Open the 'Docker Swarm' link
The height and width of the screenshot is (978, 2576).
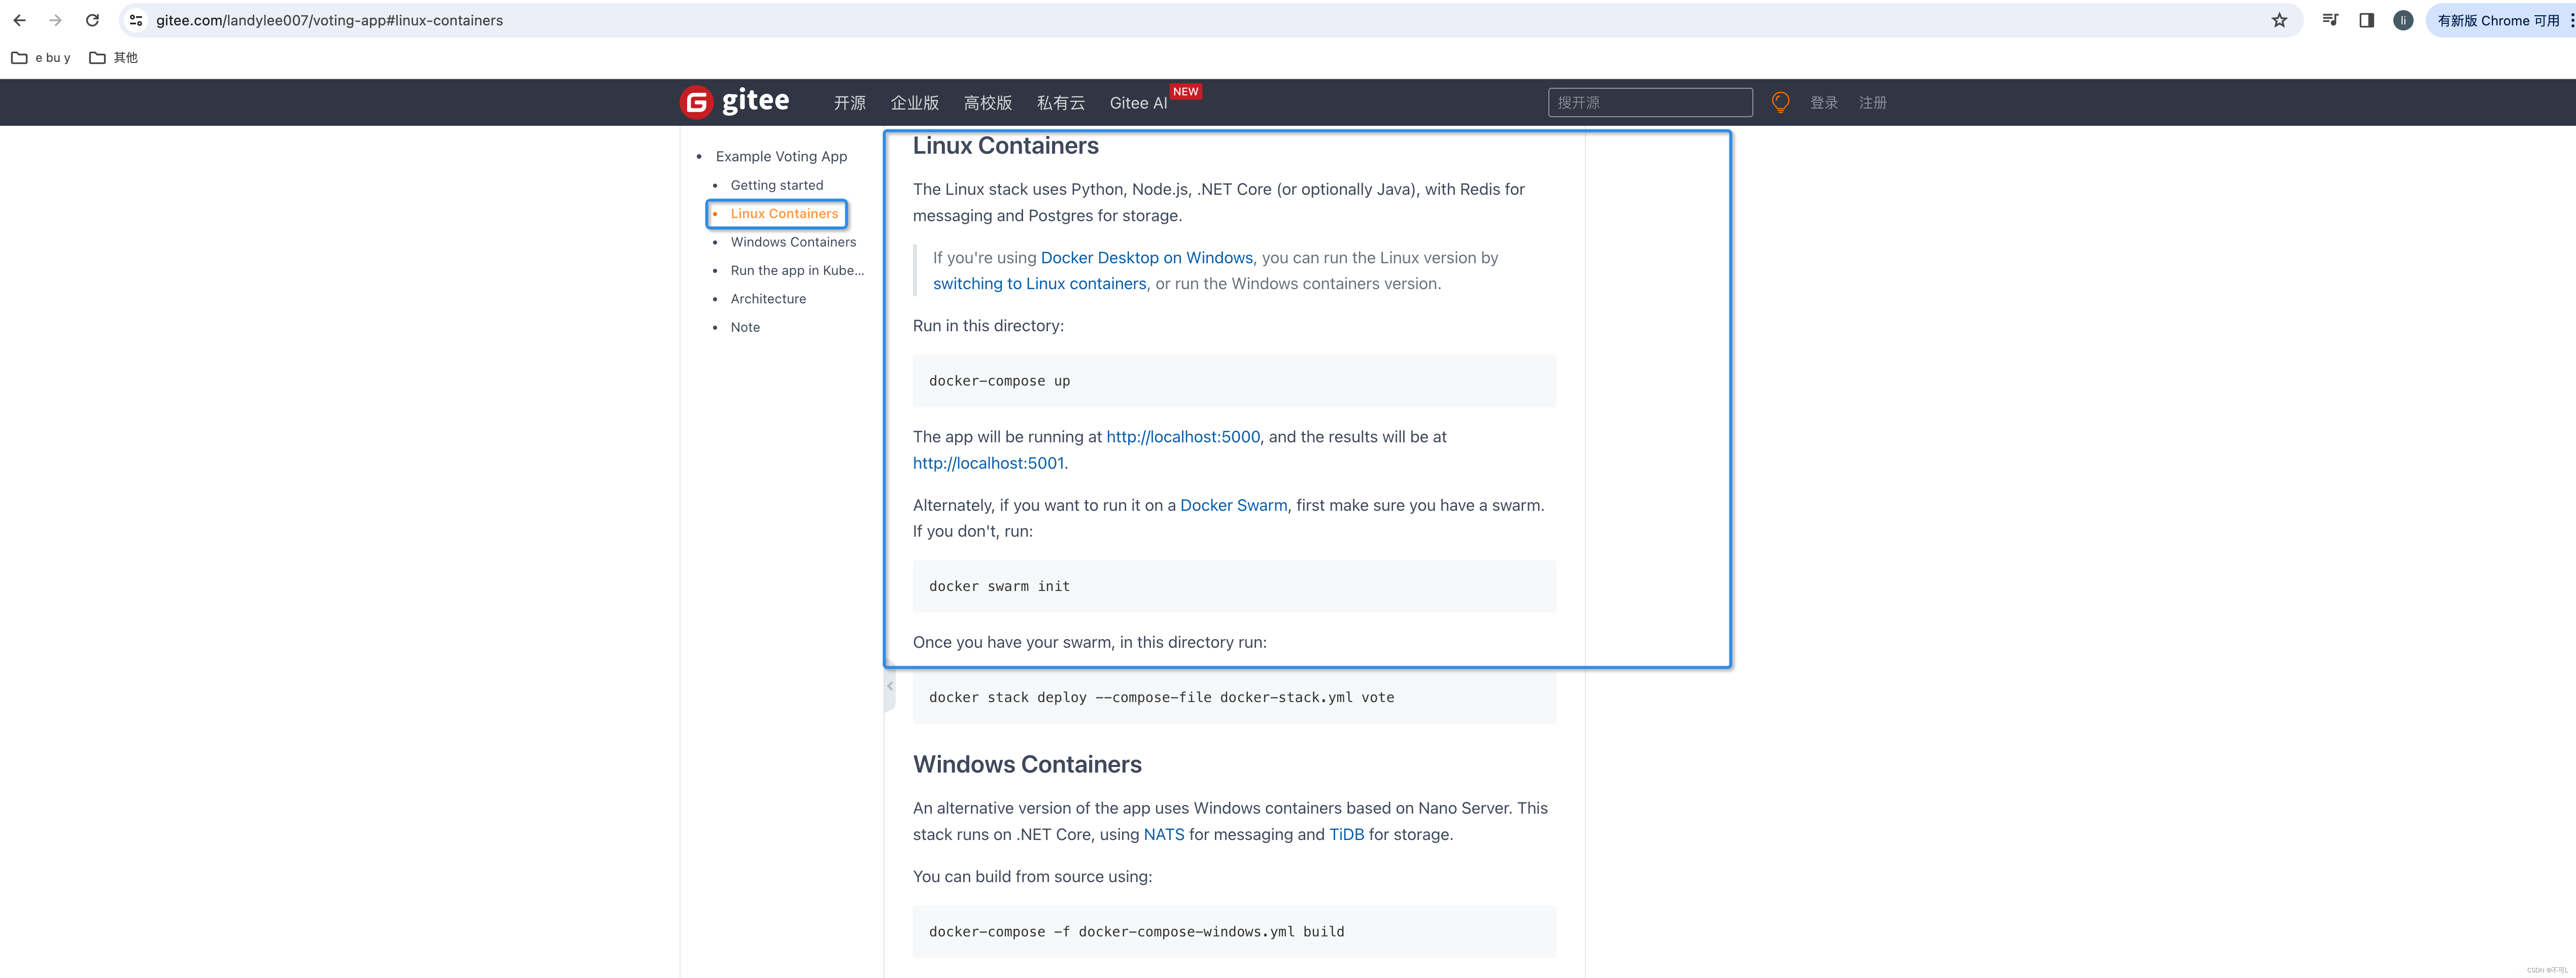[1233, 505]
